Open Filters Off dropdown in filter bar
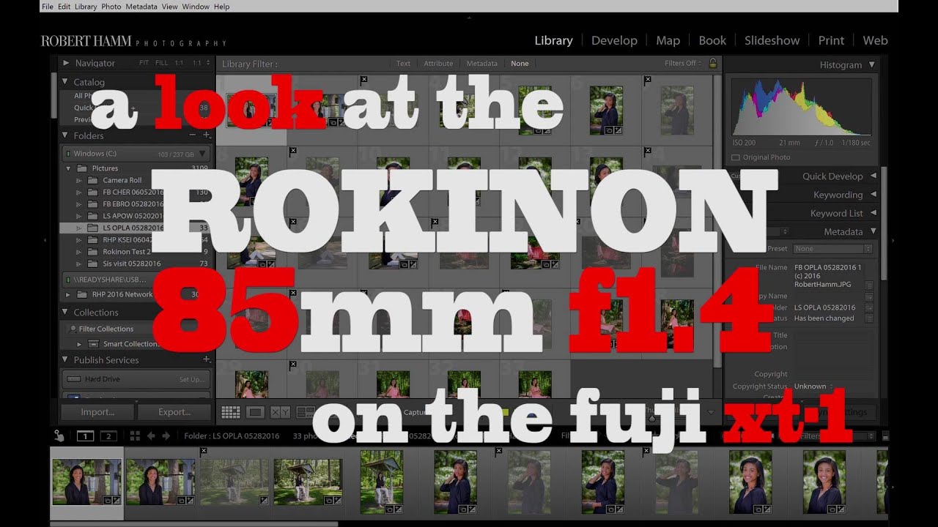This screenshot has height=527, width=938. pyautogui.click(x=684, y=64)
